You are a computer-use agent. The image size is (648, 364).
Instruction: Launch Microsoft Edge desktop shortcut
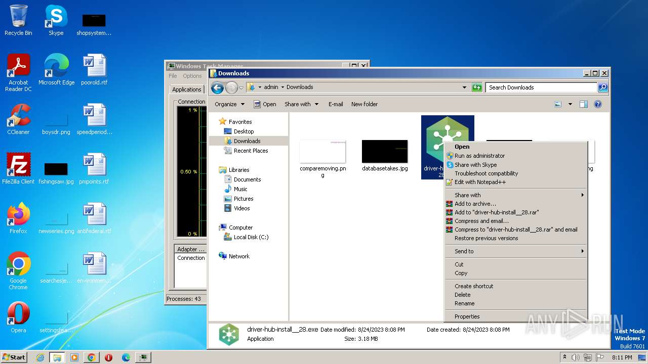point(56,69)
